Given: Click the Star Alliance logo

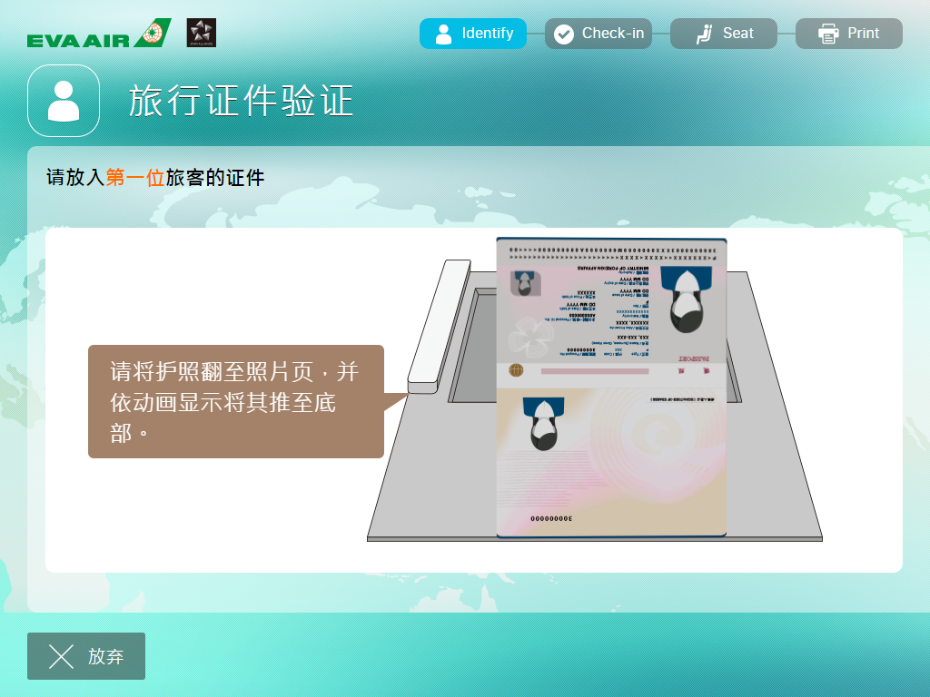Looking at the screenshot, I should pyautogui.click(x=201, y=33).
